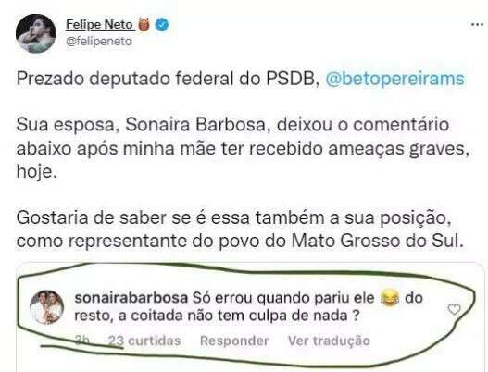Open the embedded comment screenshot image
Viewport: 488px width, 372px height.
click(x=250, y=317)
